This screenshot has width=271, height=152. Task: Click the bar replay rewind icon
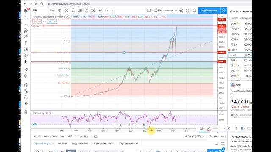100,11
